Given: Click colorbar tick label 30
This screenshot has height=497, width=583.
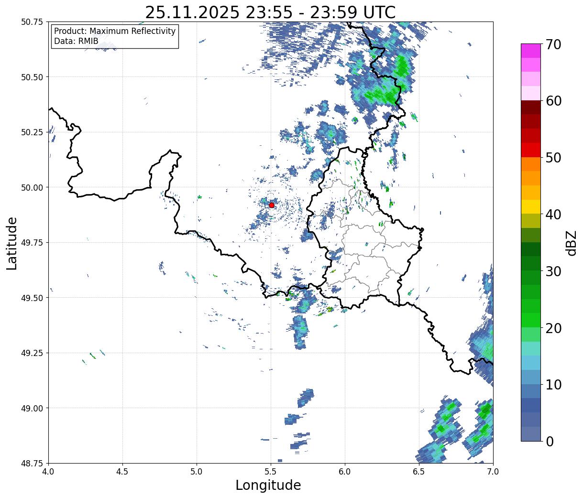Looking at the screenshot, I should (x=553, y=271).
